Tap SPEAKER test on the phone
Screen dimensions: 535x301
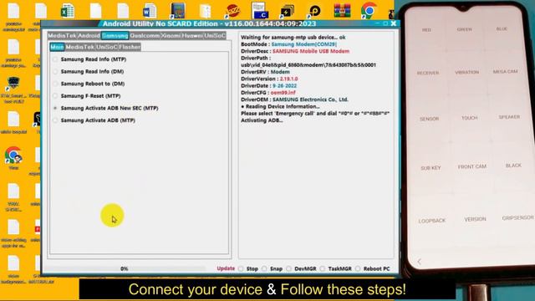click(509, 117)
